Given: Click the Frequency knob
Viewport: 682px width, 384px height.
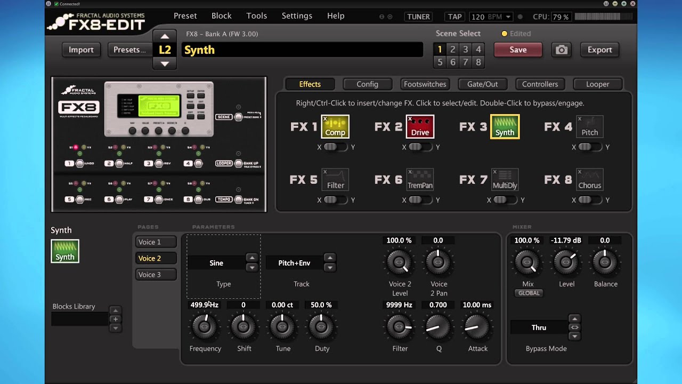Looking at the screenshot, I should [x=205, y=326].
